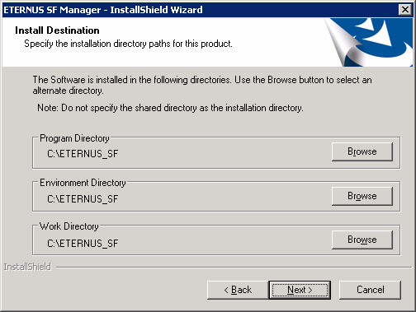Select the Environment Directory path C:\ETERNUS_SF

pyautogui.click(x=83, y=198)
